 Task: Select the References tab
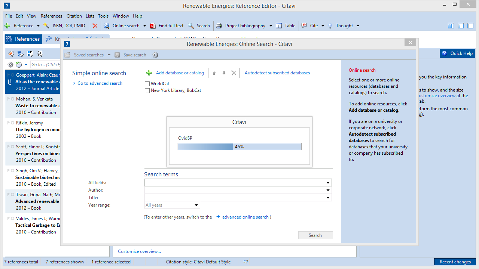coord(22,39)
